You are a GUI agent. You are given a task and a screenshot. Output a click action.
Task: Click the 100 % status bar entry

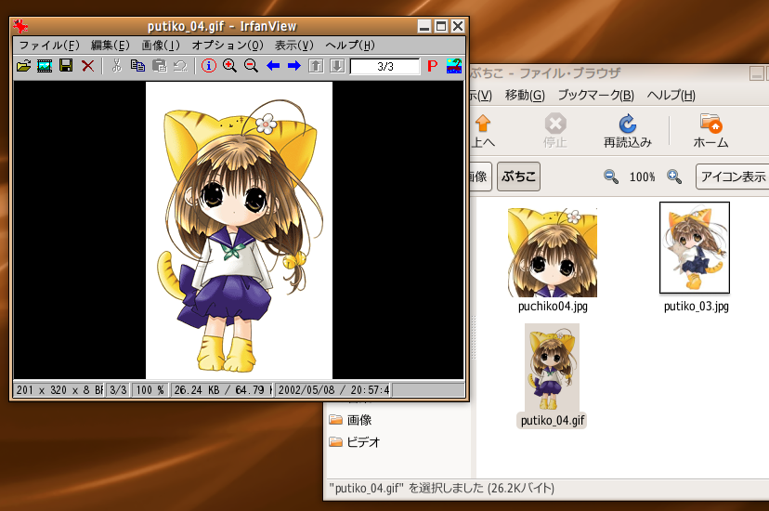(x=150, y=390)
